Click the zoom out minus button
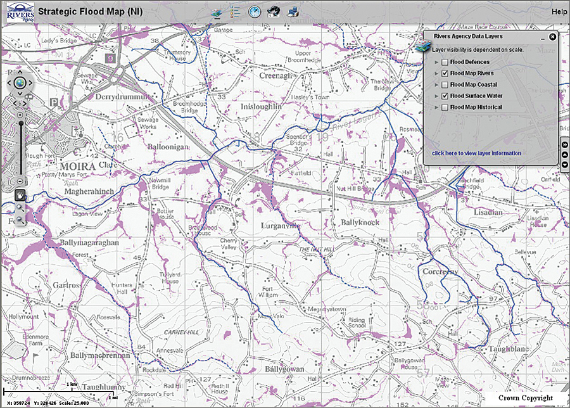This screenshot has width=570, height=408. pyautogui.click(x=20, y=181)
